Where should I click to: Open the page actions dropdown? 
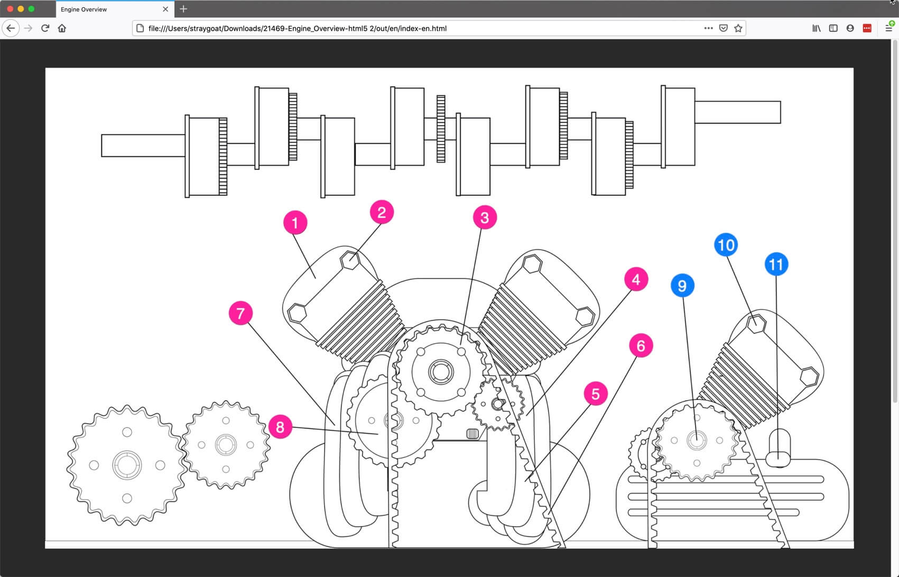click(x=708, y=28)
